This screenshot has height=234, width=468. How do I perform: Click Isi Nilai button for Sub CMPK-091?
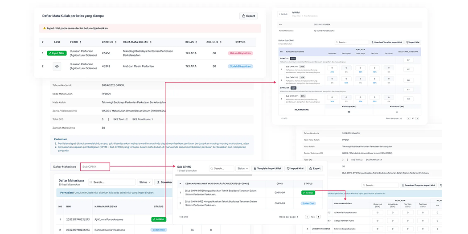pyautogui.click(x=308, y=193)
